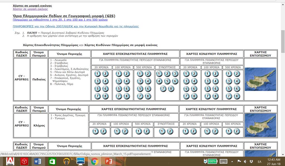285x166 pixels.
Task: Open Πεδιαίος ΕΠΙΚΙΝΔΥΝΟΤΗΤΑΣ 20 ΧΡΟΝΙΑ map 1
Action: click(97, 74)
